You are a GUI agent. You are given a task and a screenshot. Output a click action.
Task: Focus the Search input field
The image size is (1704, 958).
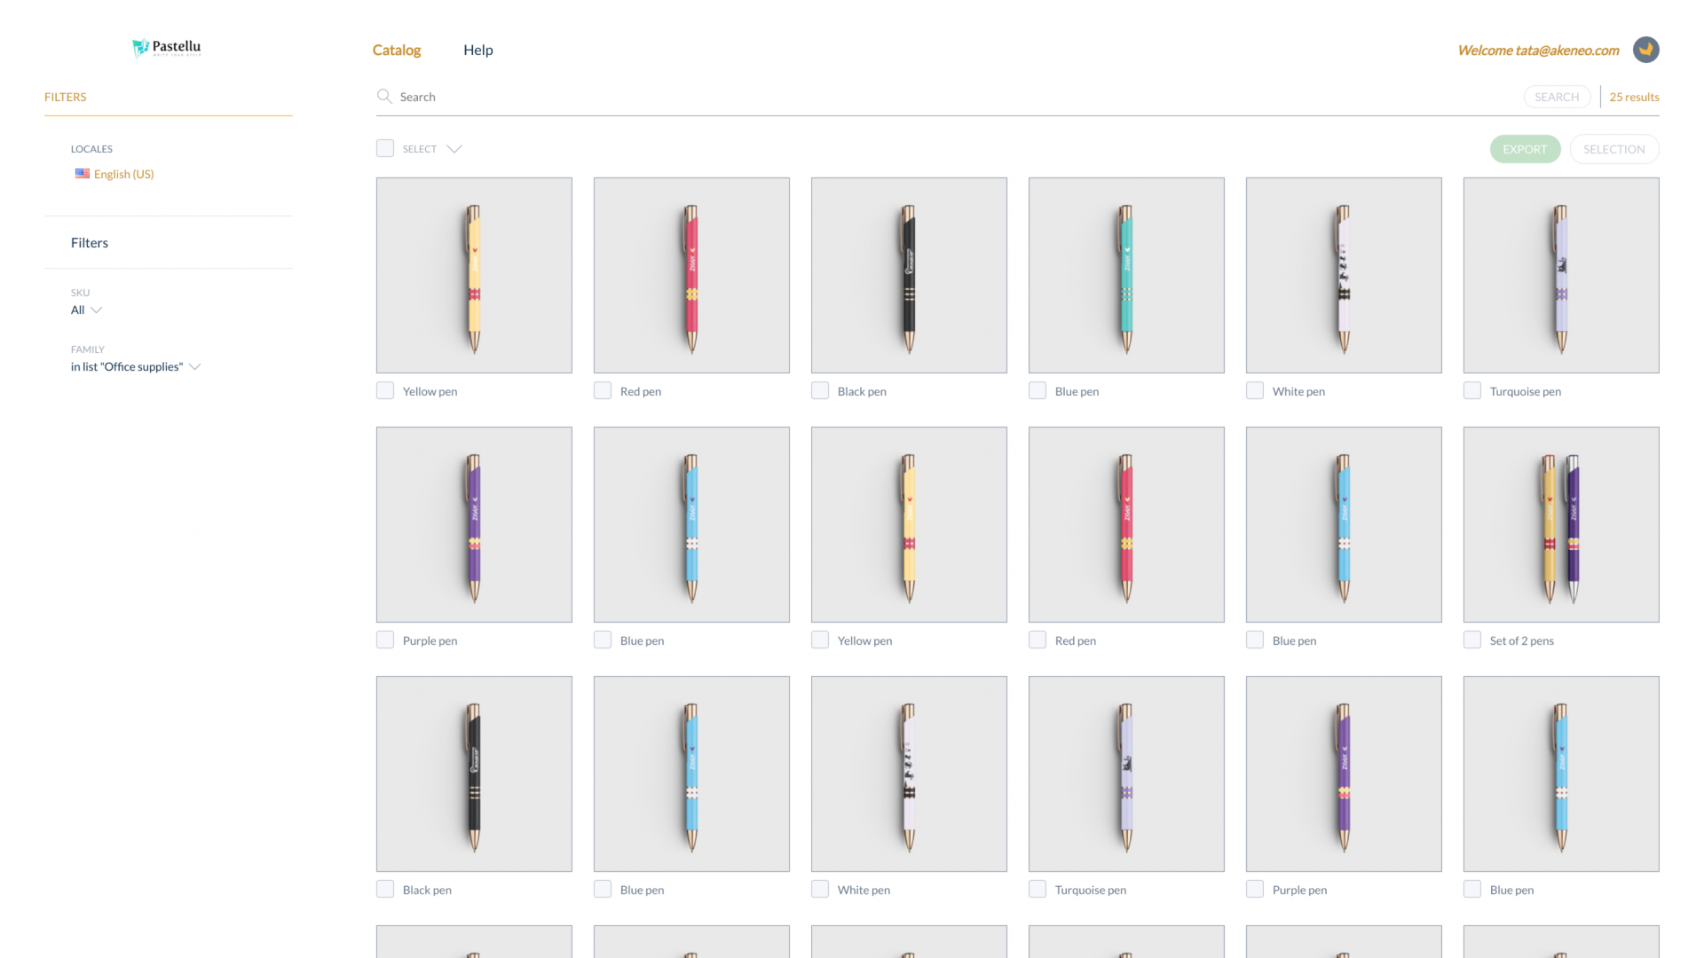pos(887,97)
